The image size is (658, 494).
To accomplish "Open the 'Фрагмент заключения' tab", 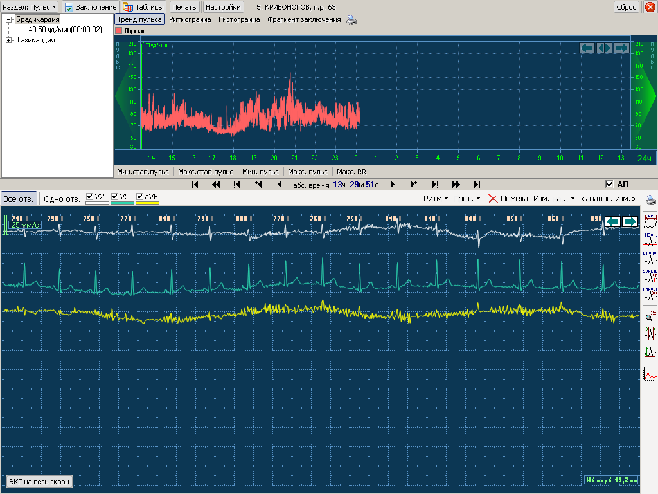I will coord(304,19).
